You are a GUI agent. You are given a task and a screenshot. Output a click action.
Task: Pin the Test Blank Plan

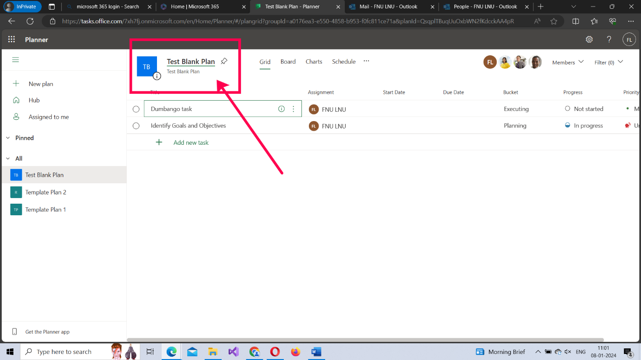pyautogui.click(x=224, y=61)
